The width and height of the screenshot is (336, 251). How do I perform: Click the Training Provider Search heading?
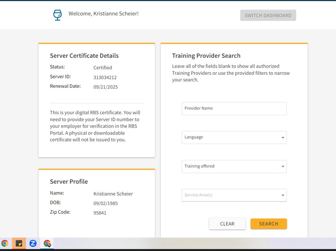click(x=206, y=56)
